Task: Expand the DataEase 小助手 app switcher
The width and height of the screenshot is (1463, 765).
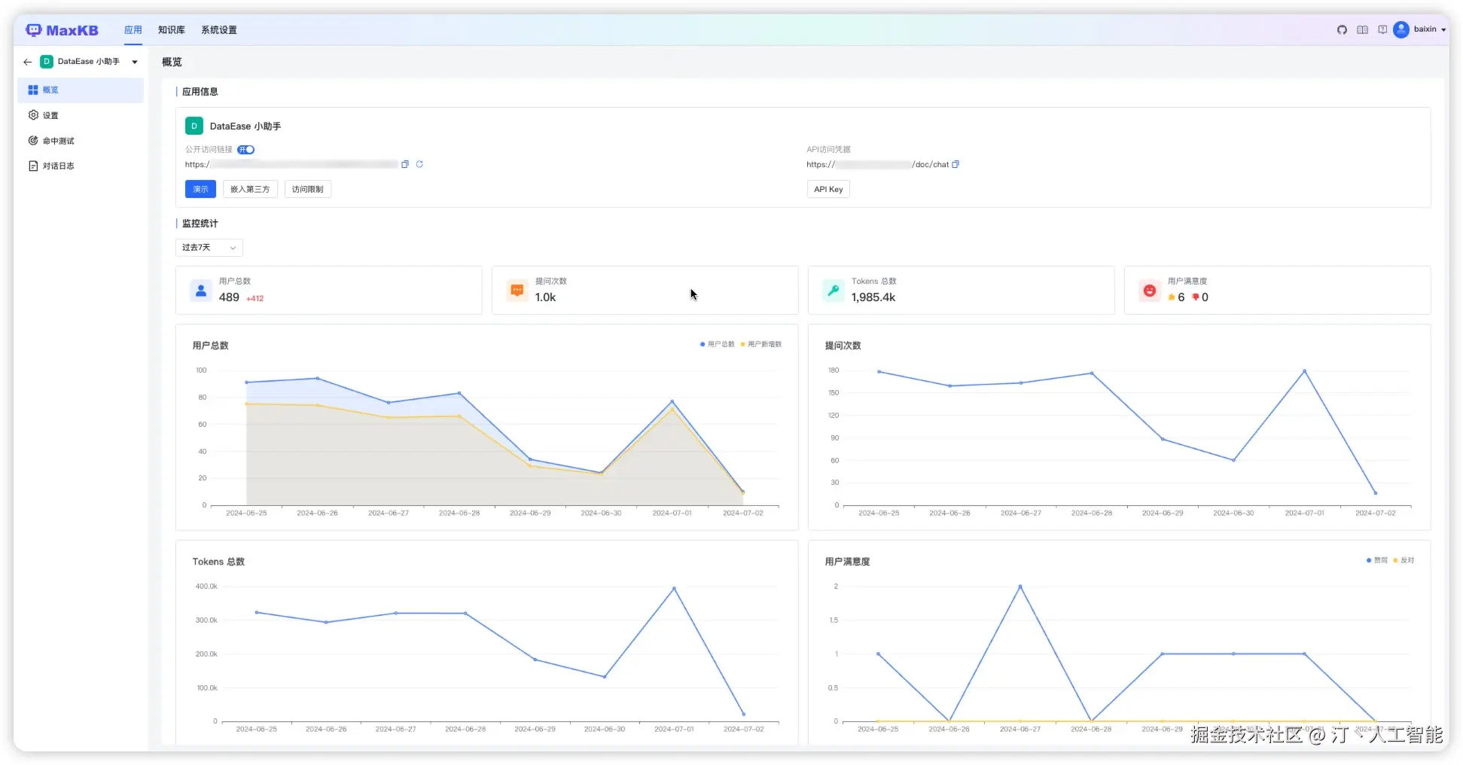Action: point(135,62)
